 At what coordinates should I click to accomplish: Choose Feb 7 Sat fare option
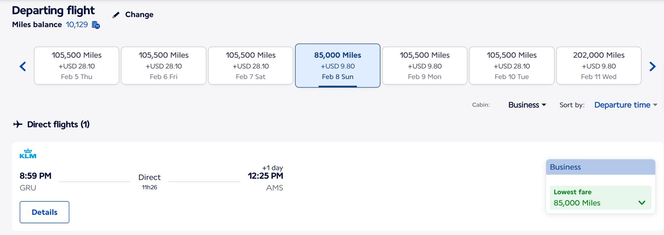pos(251,65)
